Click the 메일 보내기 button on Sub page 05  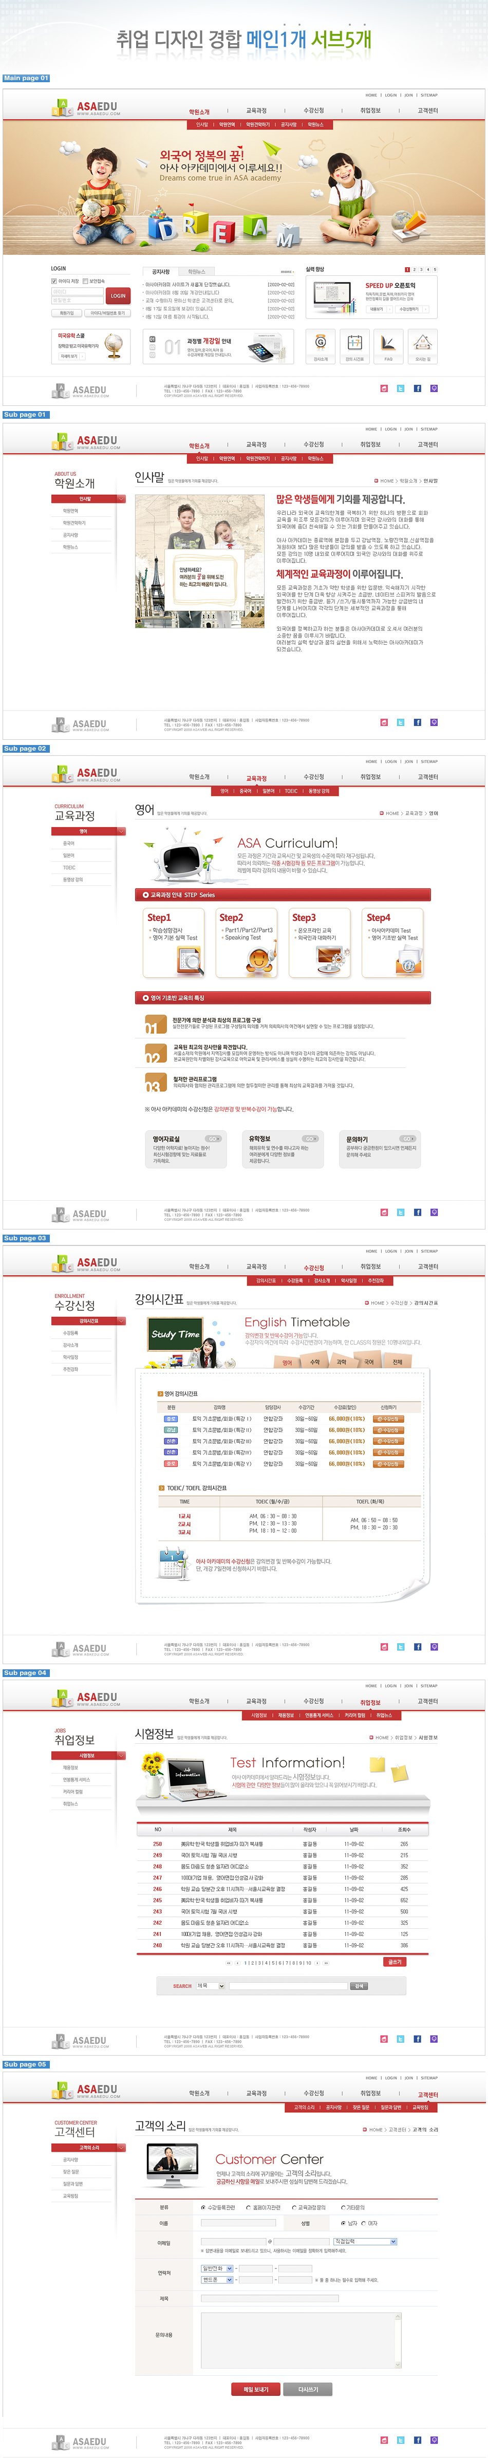pos(255,2389)
